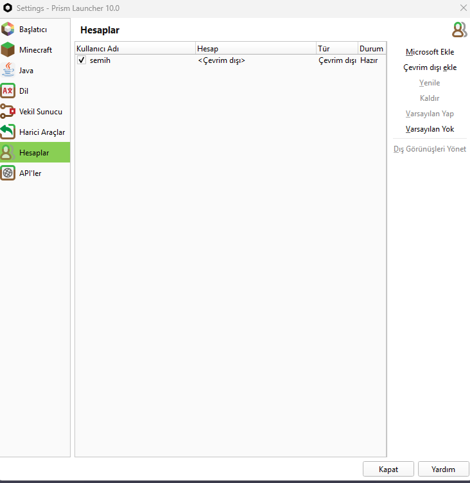Go to the Dil language page
Screen dimensions: 470x483
pyautogui.click(x=35, y=91)
